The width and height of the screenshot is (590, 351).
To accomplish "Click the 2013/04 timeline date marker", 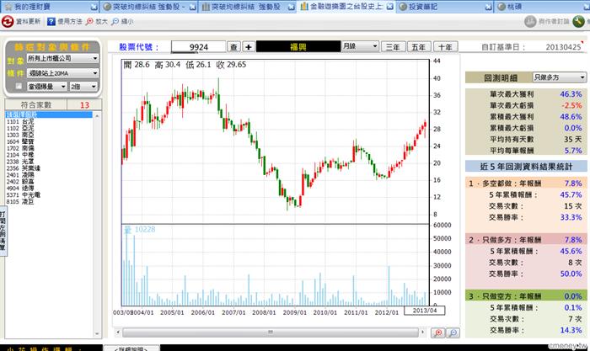I will click(x=425, y=311).
